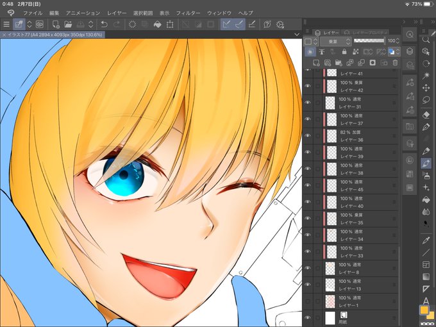Viewport: 436px width, 327px height.
Task: Toggle Snap to special ruler
Action: [x=239, y=24]
